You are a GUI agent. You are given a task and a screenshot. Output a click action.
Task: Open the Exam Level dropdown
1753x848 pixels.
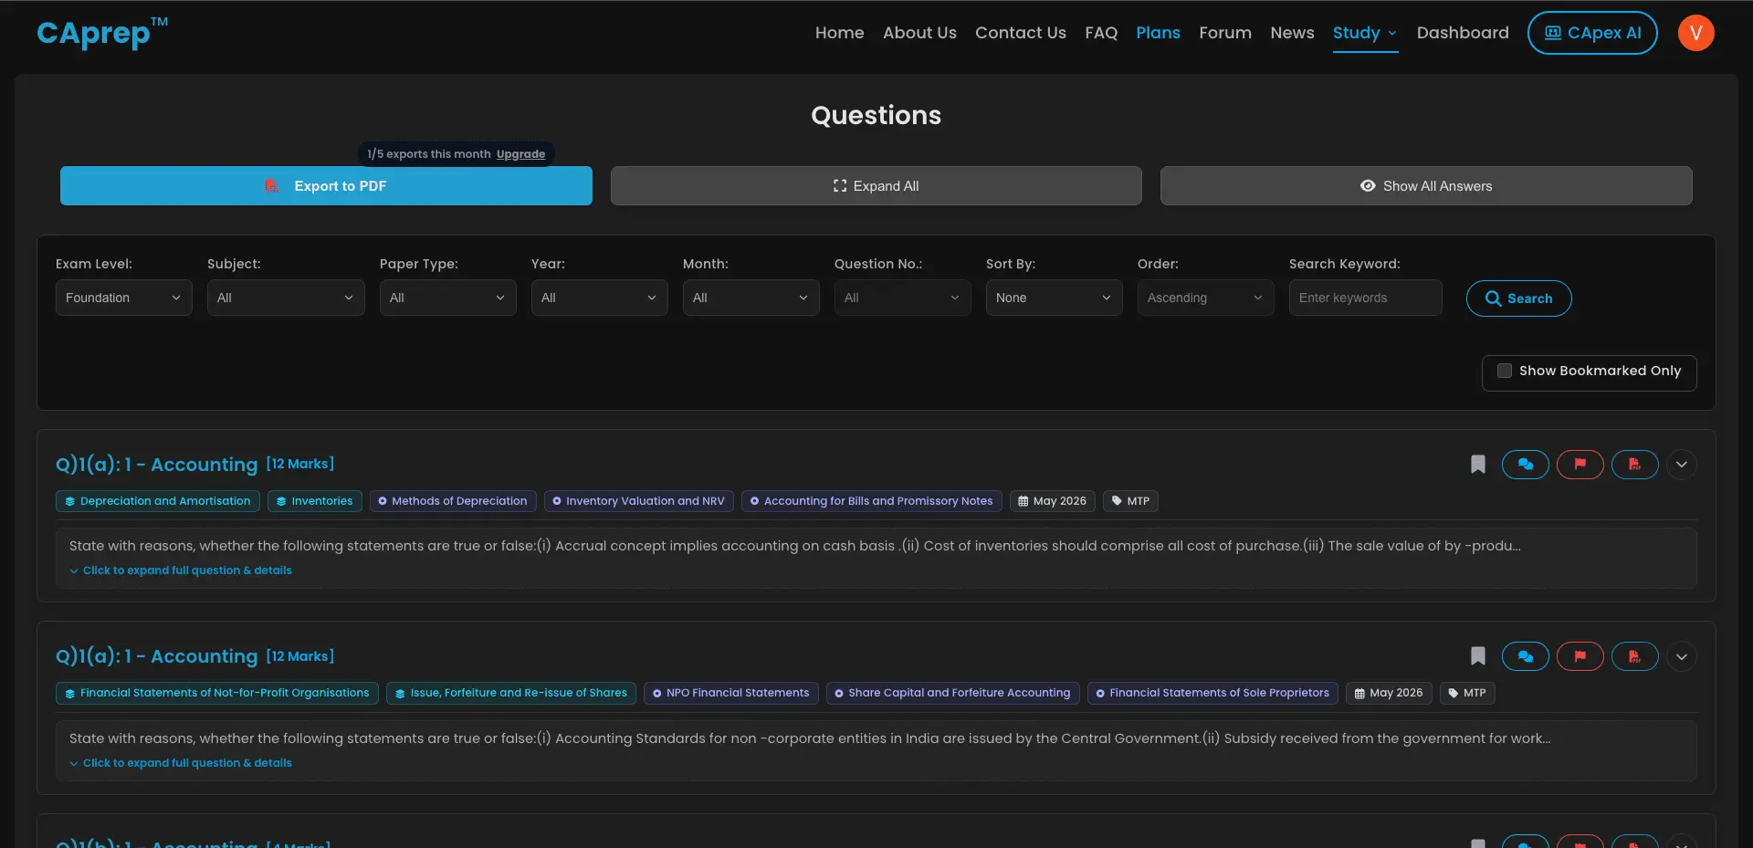124,298
